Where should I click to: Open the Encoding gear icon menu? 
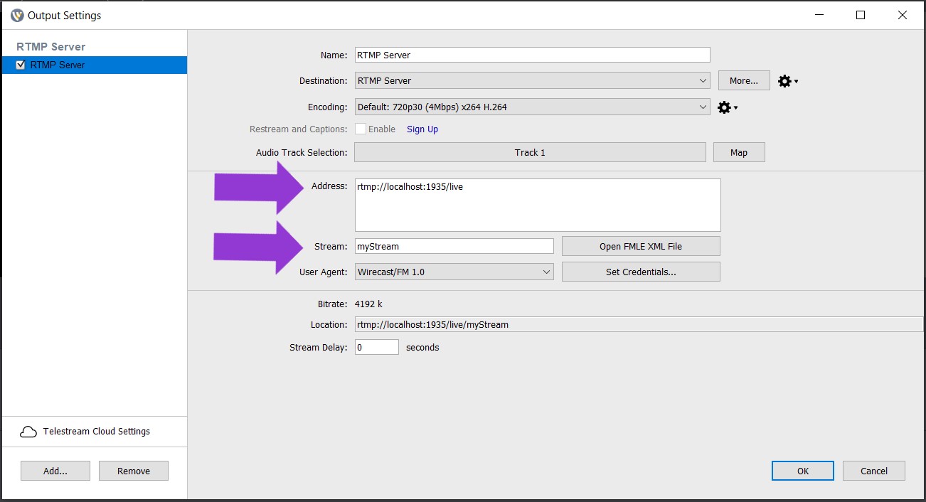[723, 107]
